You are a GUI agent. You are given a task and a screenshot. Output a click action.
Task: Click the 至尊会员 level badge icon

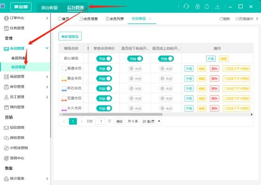click(64, 98)
